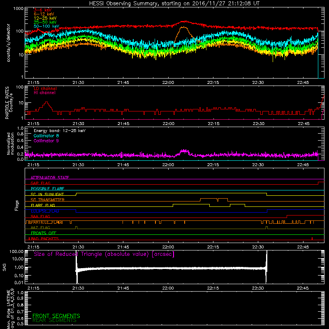329x329 pixels.
Task: Click the FLARE FLAG label
Action: pyautogui.click(x=43, y=205)
